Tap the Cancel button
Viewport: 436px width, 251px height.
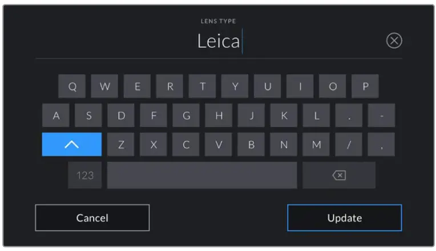tap(92, 218)
